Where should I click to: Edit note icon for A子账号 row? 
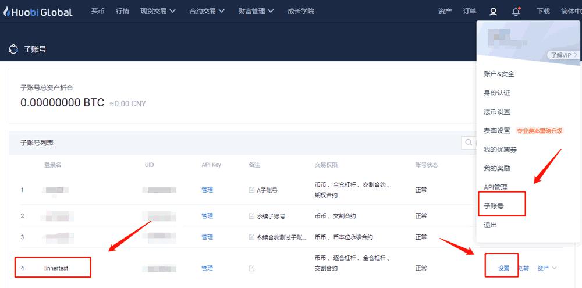251,190
